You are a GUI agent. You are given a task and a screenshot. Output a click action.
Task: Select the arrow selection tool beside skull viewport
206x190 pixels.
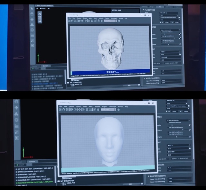32,9
